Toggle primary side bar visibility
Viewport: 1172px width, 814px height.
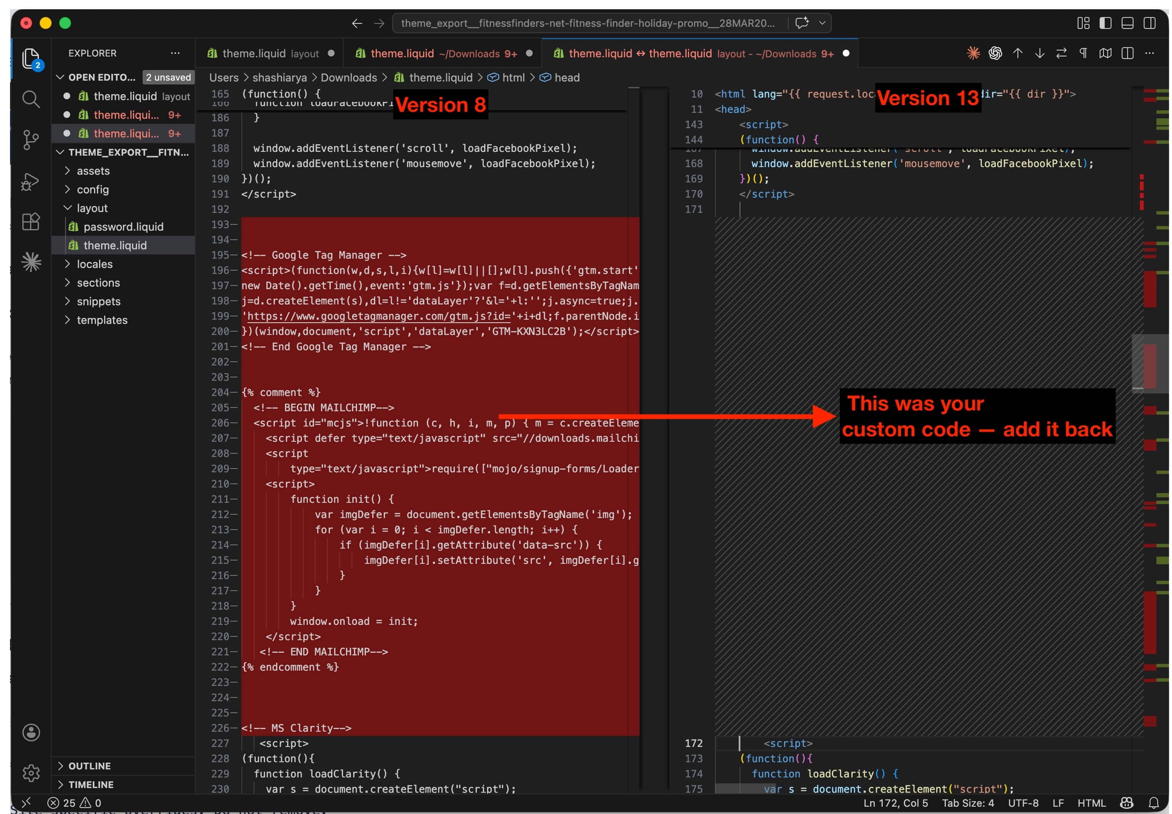(x=1105, y=23)
